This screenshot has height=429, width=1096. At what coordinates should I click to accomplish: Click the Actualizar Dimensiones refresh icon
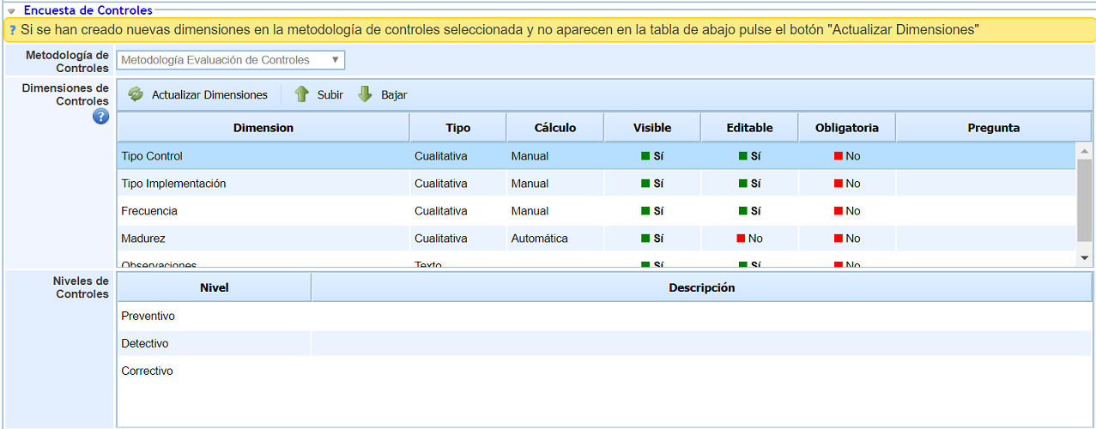(x=136, y=94)
